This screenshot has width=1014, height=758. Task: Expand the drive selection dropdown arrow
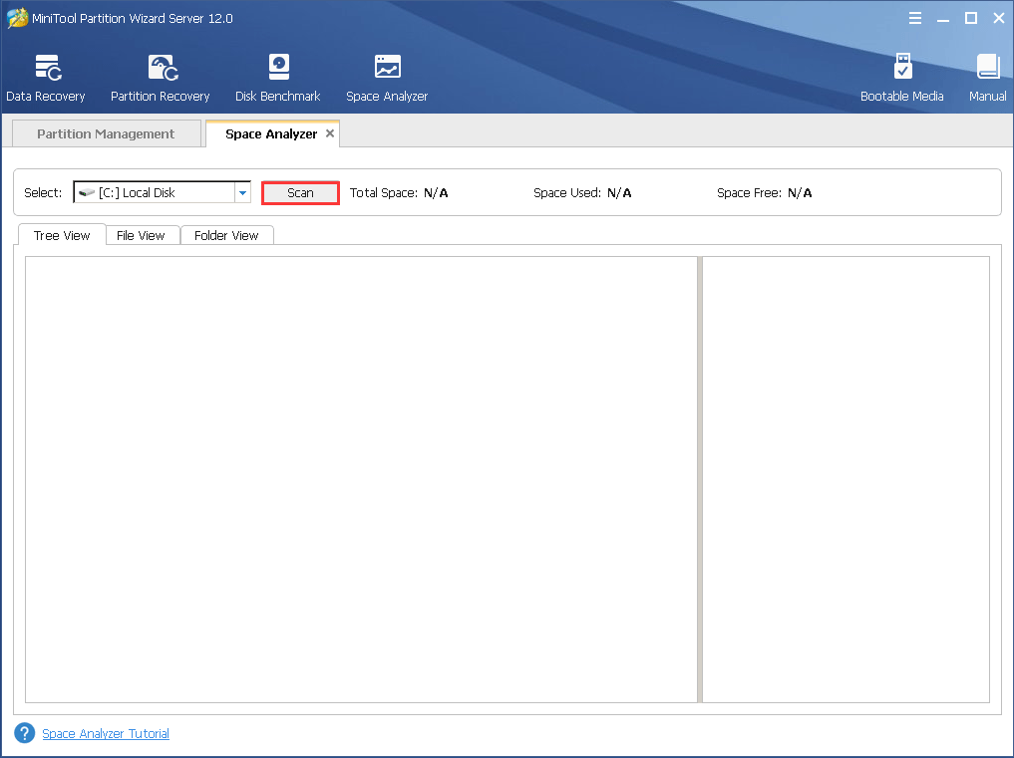click(x=242, y=192)
